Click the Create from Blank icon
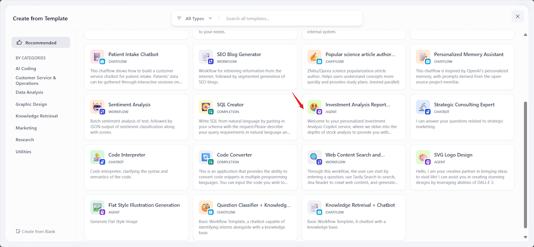534x247 pixels. pos(18,232)
